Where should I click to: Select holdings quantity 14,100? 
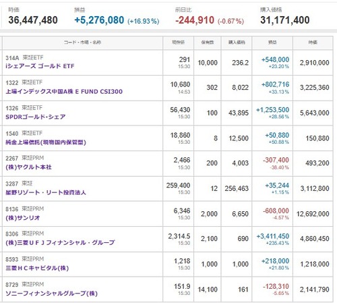[x=208, y=290]
